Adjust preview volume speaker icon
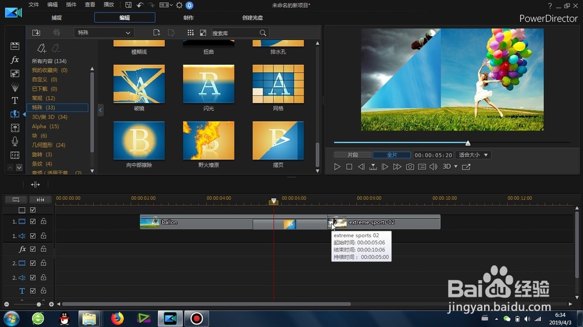The image size is (583, 327). click(434, 167)
